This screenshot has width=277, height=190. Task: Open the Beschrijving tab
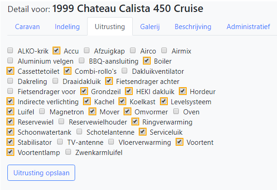[193, 27]
